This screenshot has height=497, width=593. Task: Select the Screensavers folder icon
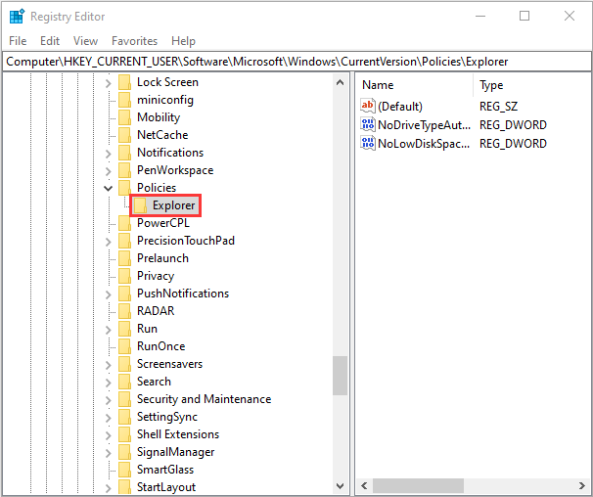pyautogui.click(x=124, y=364)
